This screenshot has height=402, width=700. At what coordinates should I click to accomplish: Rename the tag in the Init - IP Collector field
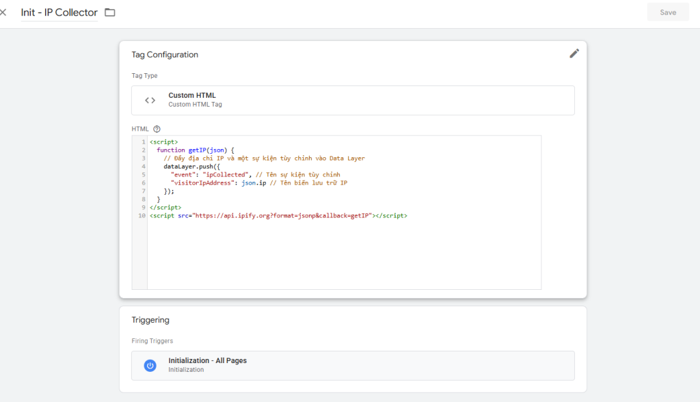click(59, 12)
